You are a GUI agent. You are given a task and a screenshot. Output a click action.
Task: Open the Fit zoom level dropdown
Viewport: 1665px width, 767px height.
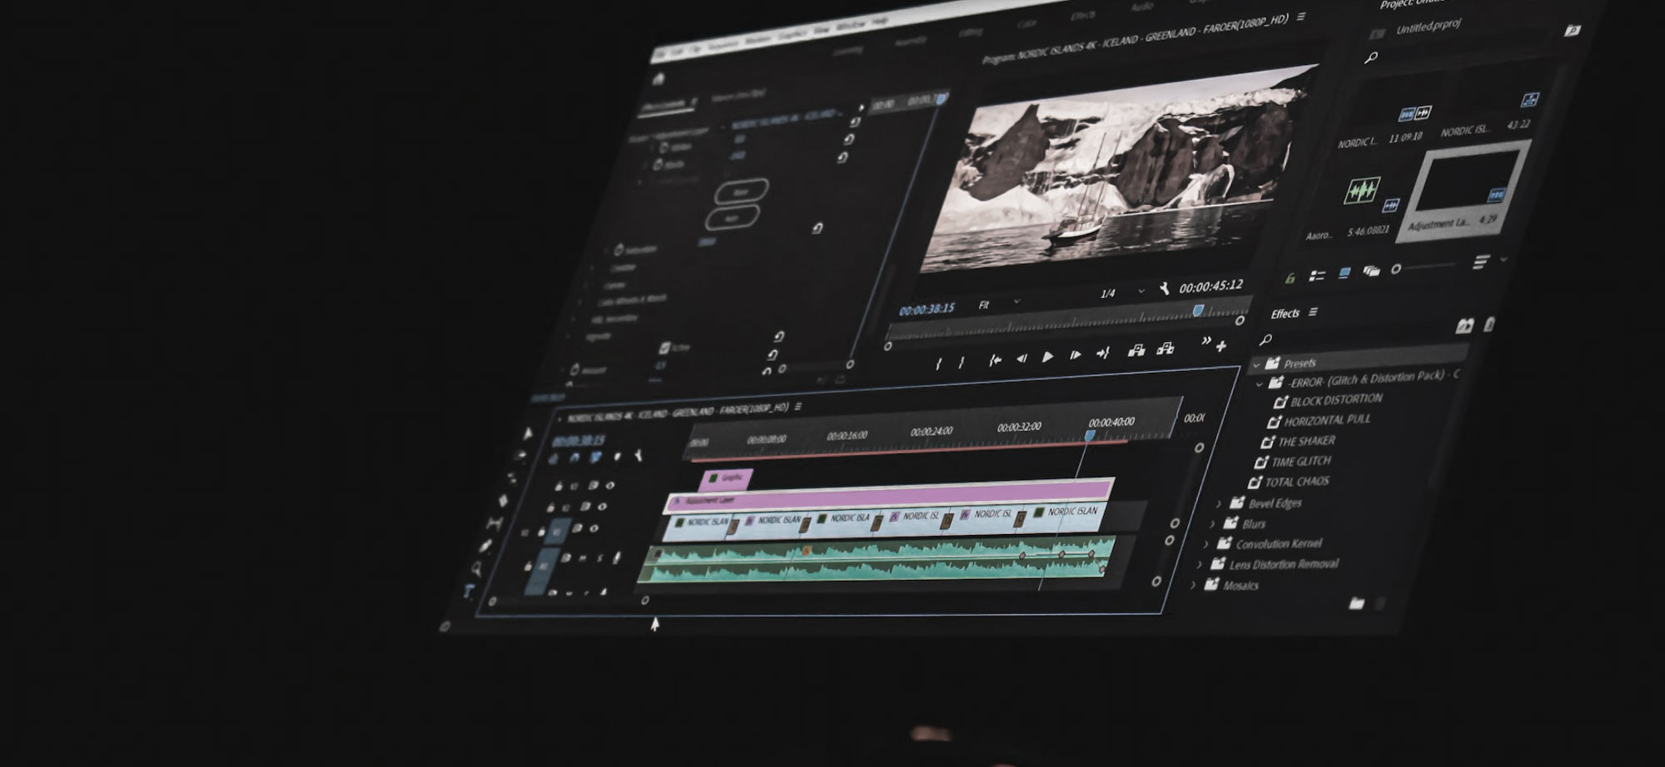[x=999, y=304]
